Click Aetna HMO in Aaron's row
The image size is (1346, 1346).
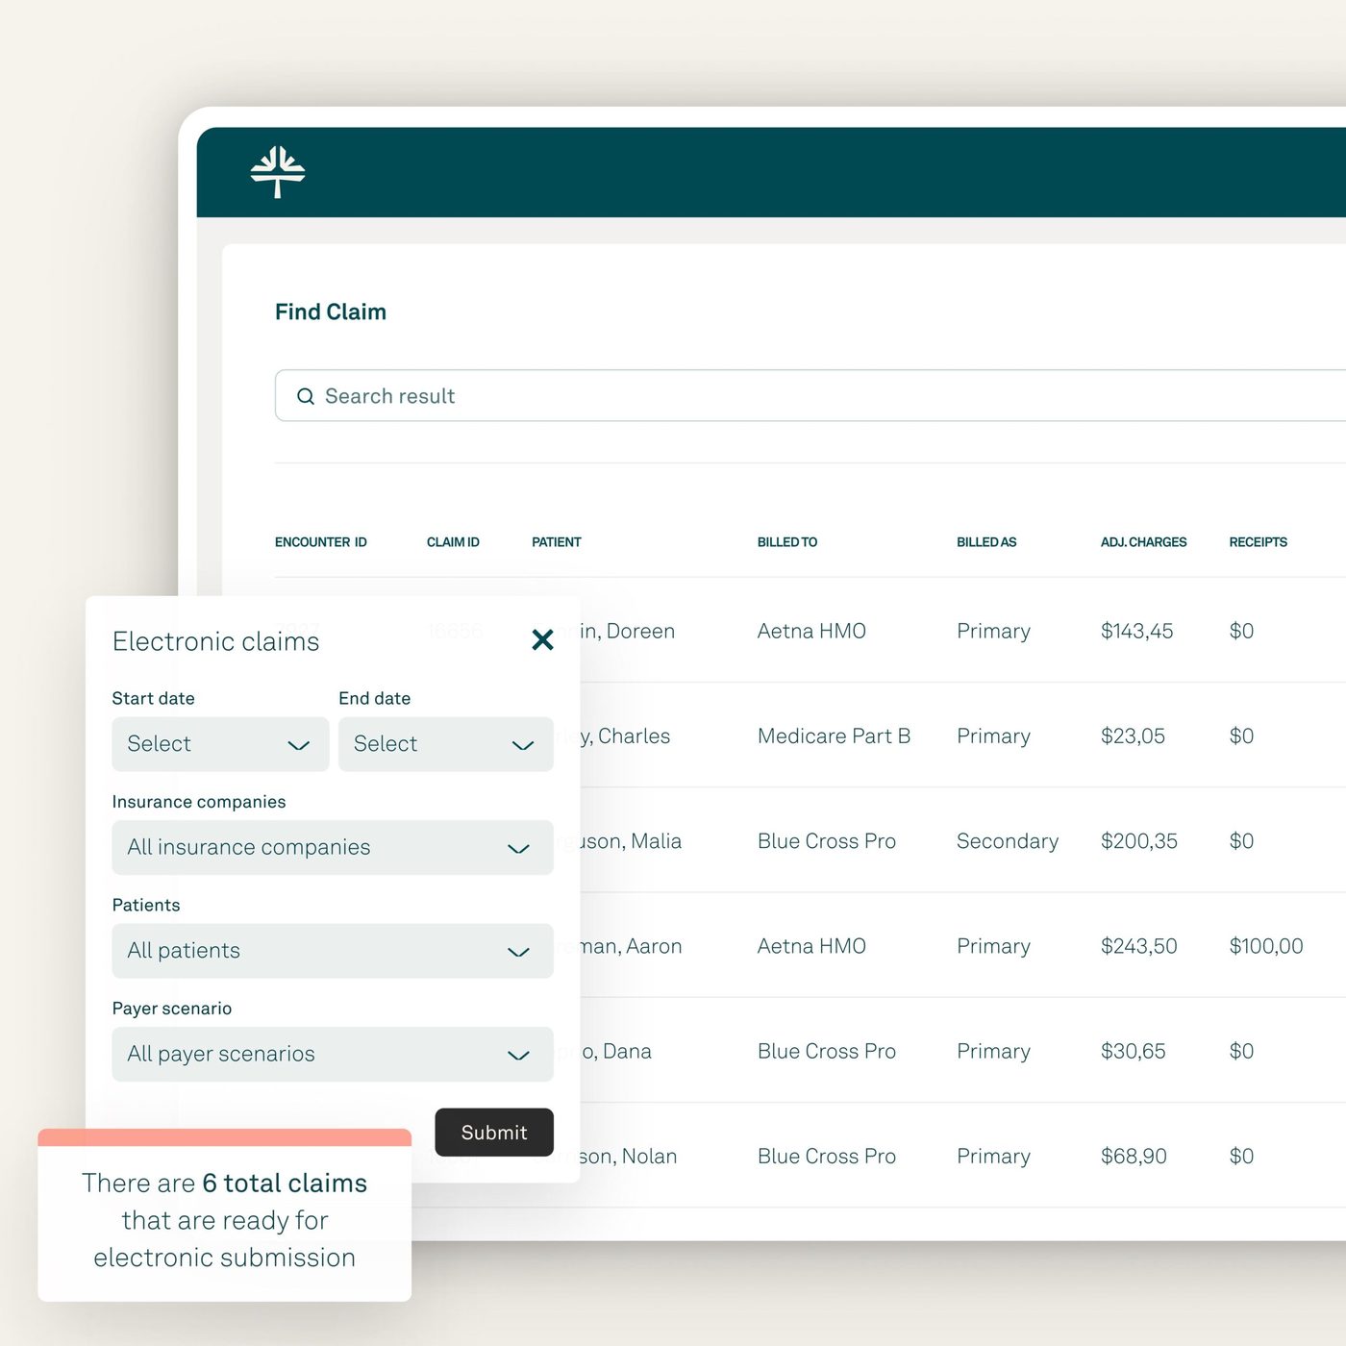pos(811,946)
